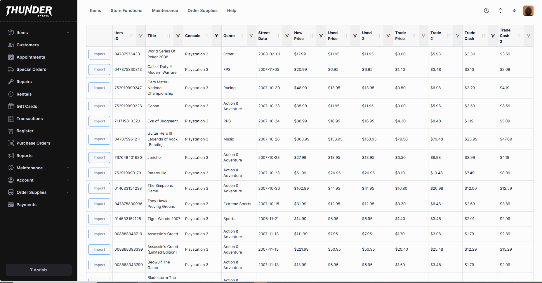Open Store Functions top menu
Viewport: 542px width, 283px height.
(126, 10)
